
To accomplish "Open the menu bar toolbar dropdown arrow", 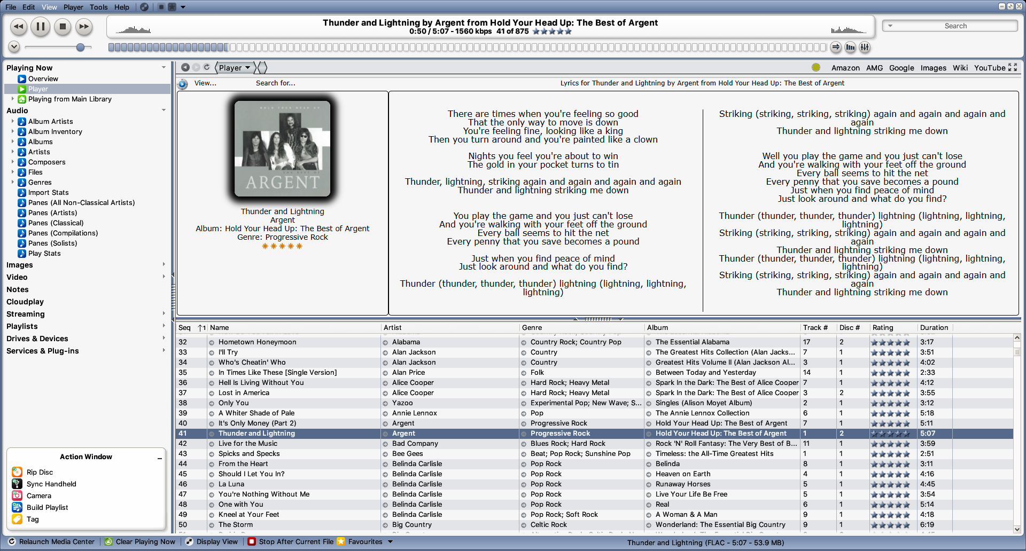I will tap(183, 7).
